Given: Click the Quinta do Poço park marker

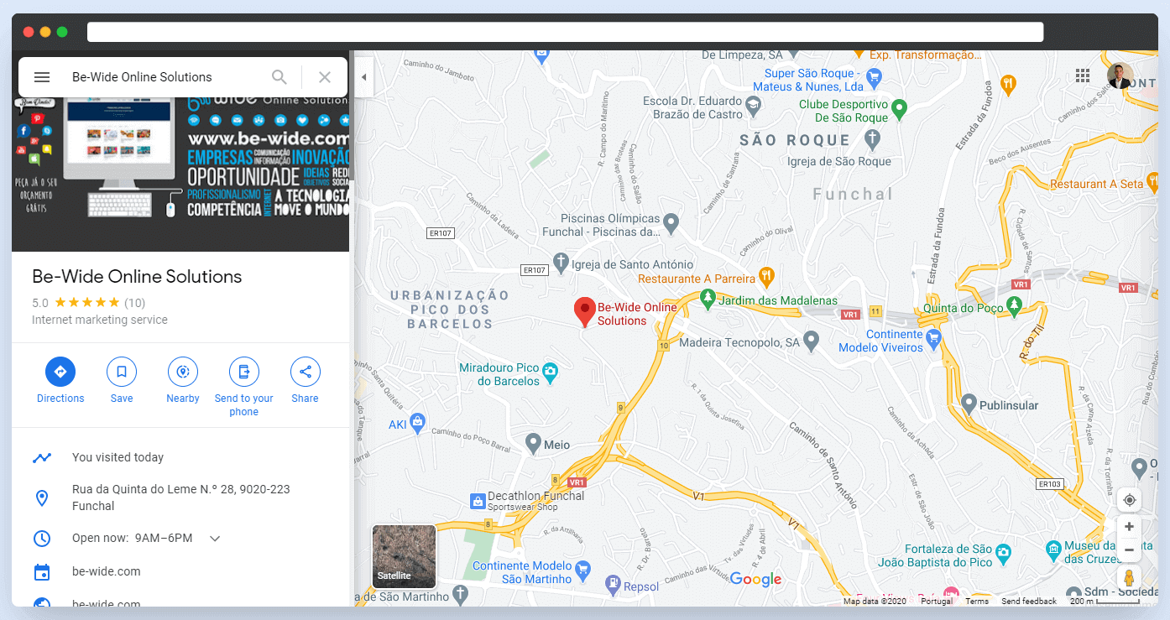Looking at the screenshot, I should click(1015, 305).
